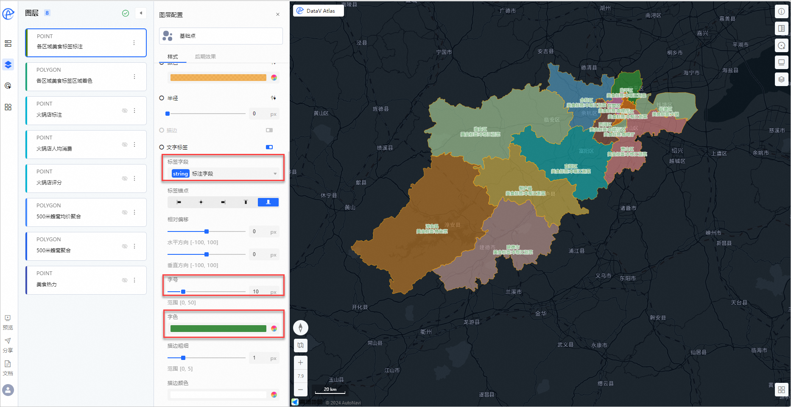Show the hidden 美食热力 layer
Image resolution: width=791 pixels, height=407 pixels.
[125, 280]
